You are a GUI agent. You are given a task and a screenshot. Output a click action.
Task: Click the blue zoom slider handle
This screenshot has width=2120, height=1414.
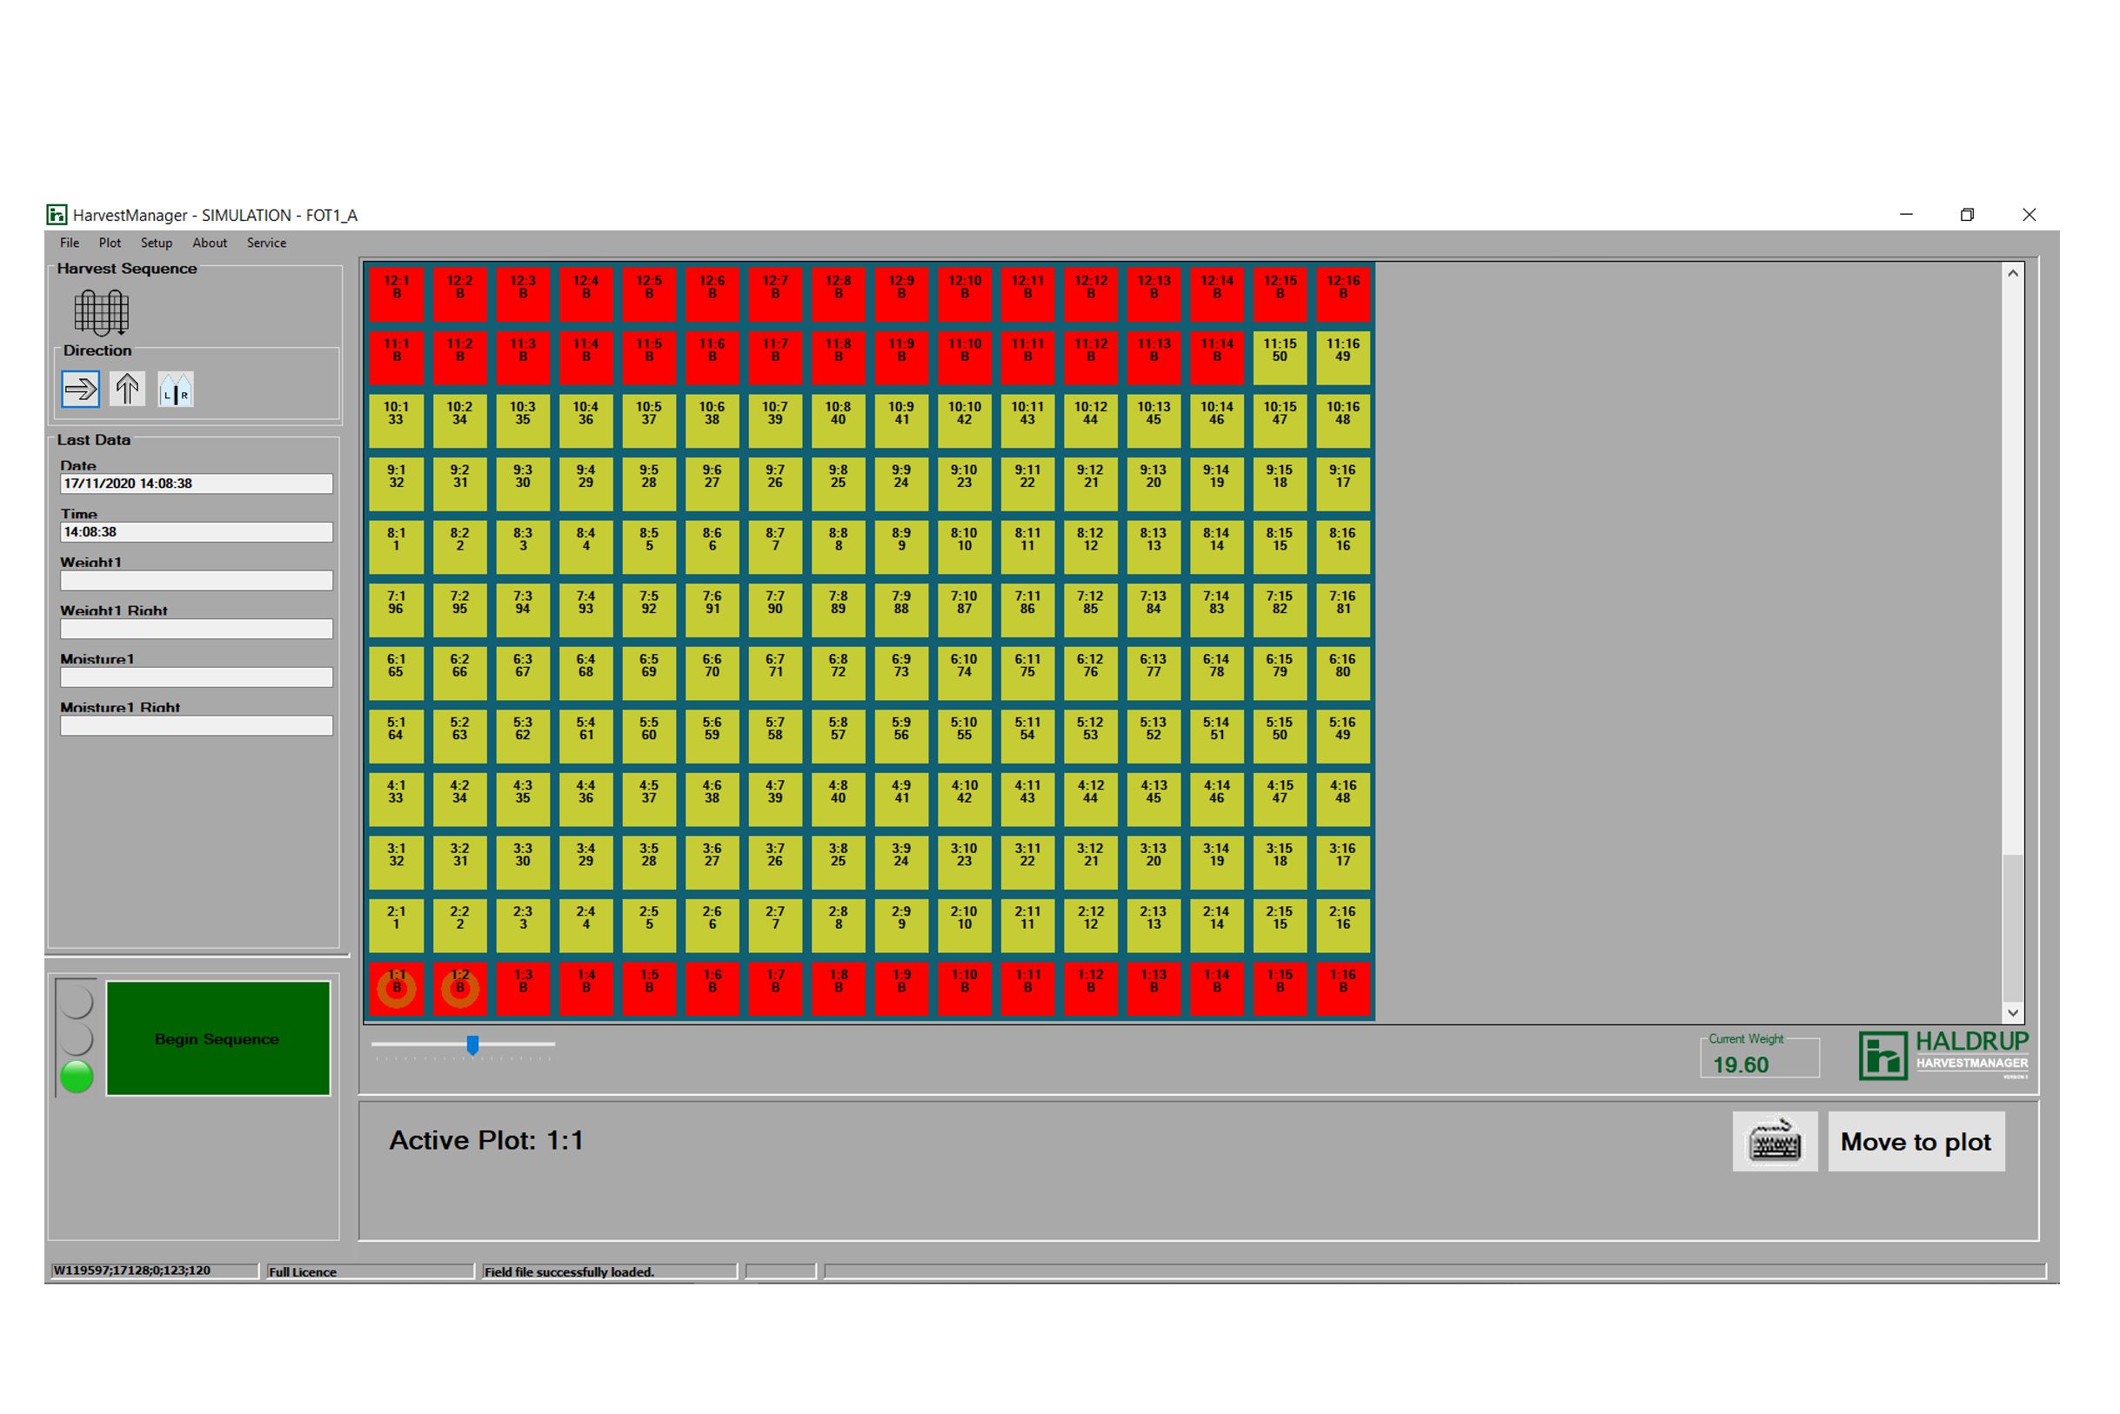tap(471, 1044)
